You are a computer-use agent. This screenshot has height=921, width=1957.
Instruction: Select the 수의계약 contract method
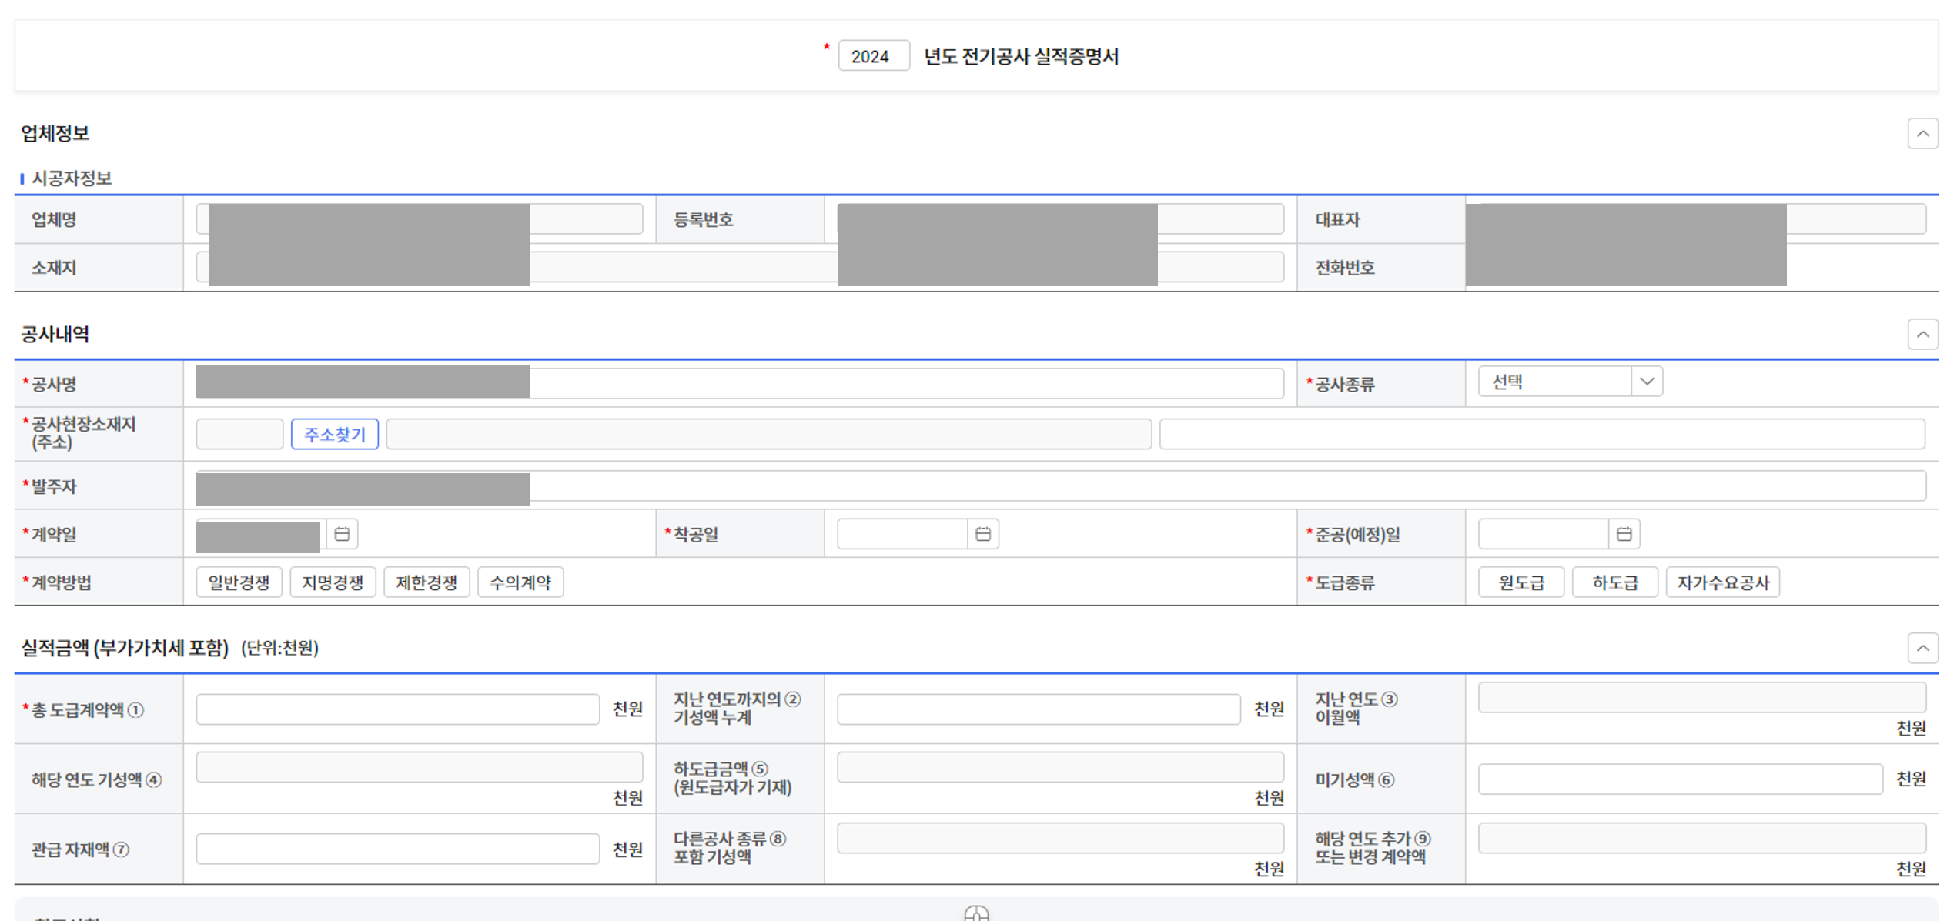click(x=520, y=582)
